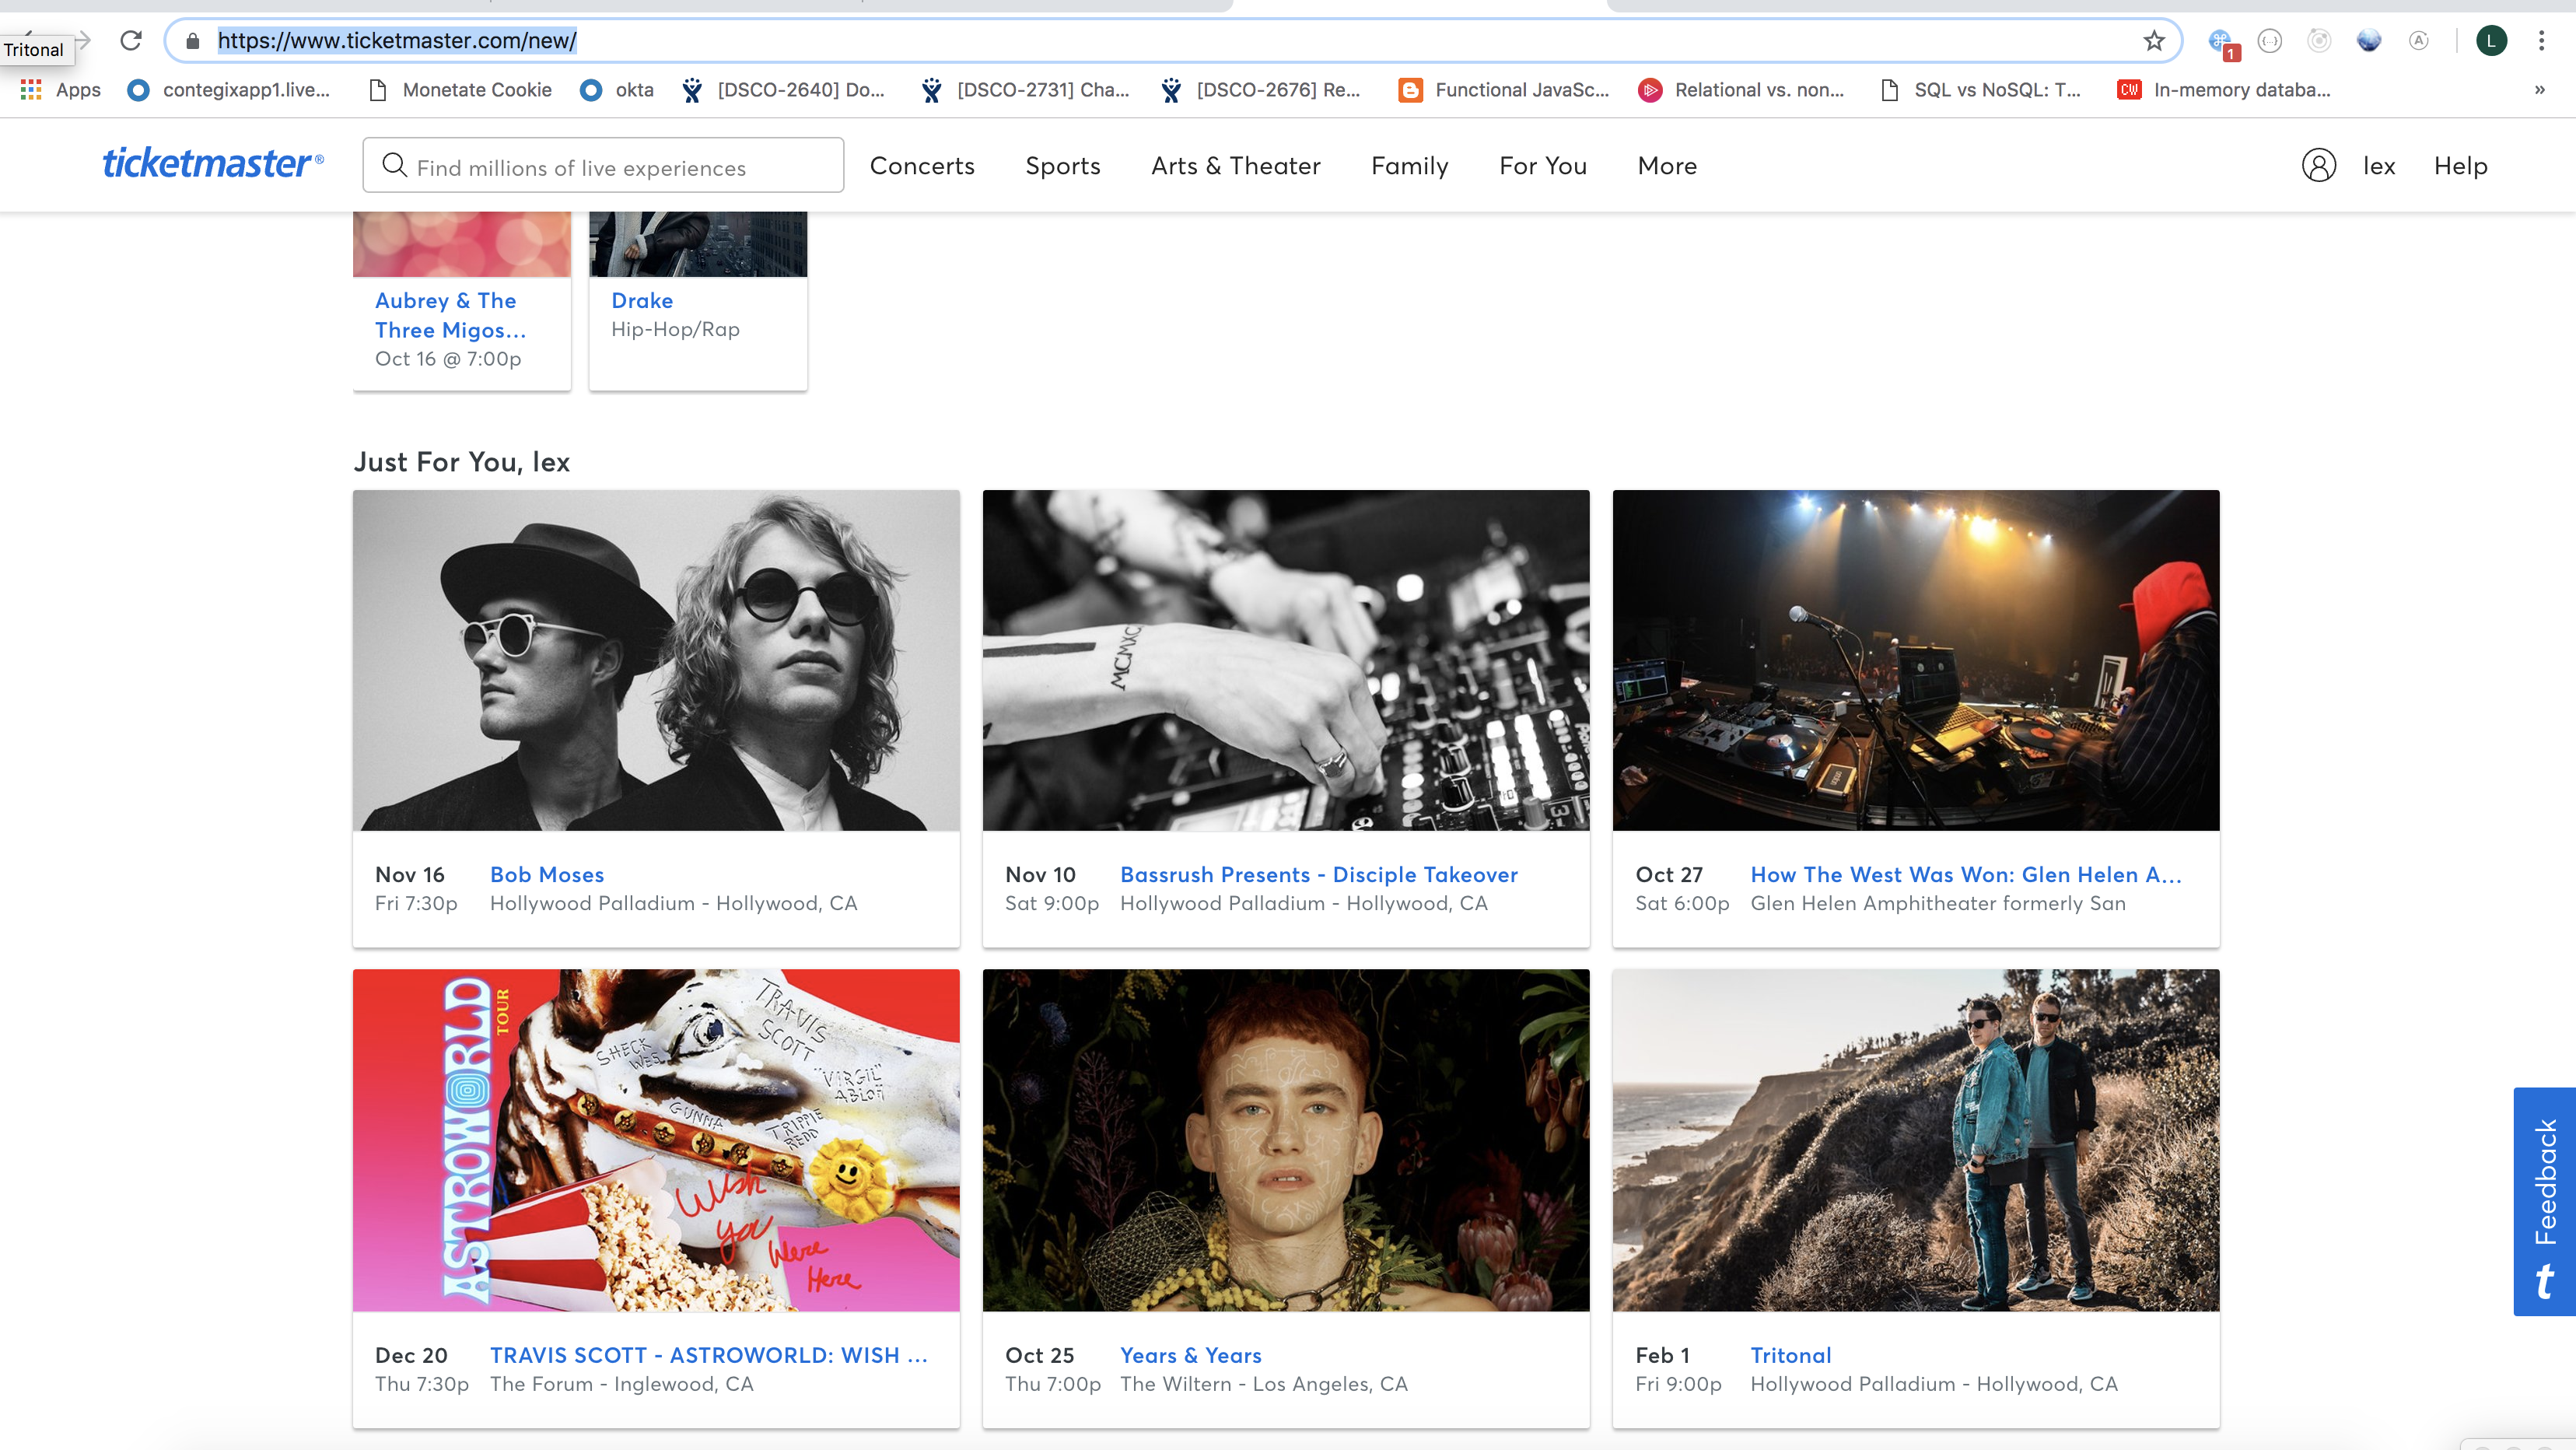Click the site lock padlock icon
This screenshot has width=2576, height=1450.
[x=193, y=41]
